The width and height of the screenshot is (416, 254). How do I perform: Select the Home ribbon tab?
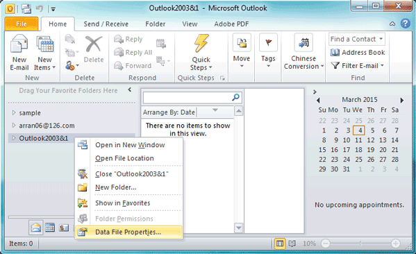(58, 24)
